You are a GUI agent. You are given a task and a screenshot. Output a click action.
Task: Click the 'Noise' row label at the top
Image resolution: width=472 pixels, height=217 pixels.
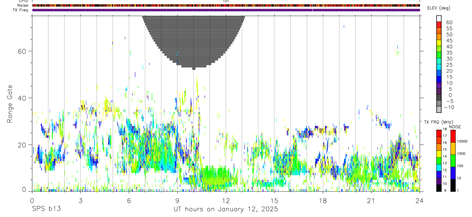[23, 5]
